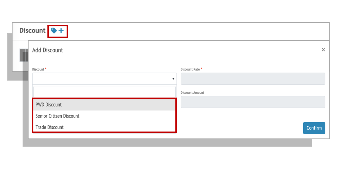
Task: Click the red asterisk beside Discount label
Action: pos(46,69)
